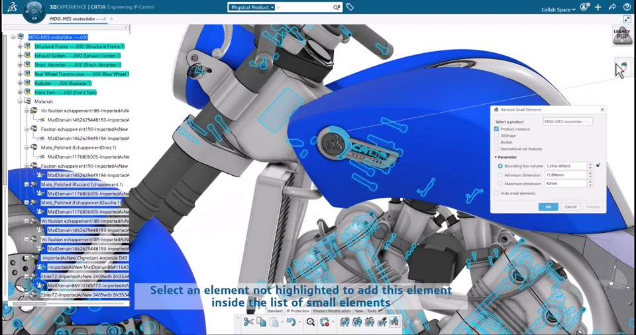This screenshot has width=636, height=335.
Task: Switch to the Standard toolbar tab
Action: click(274, 311)
